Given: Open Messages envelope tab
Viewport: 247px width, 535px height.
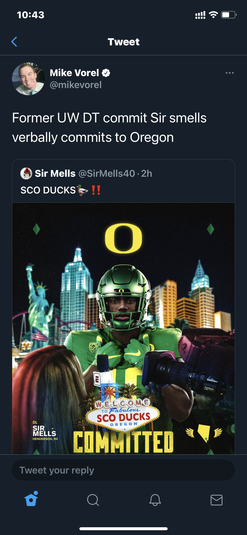Looking at the screenshot, I should 216,499.
